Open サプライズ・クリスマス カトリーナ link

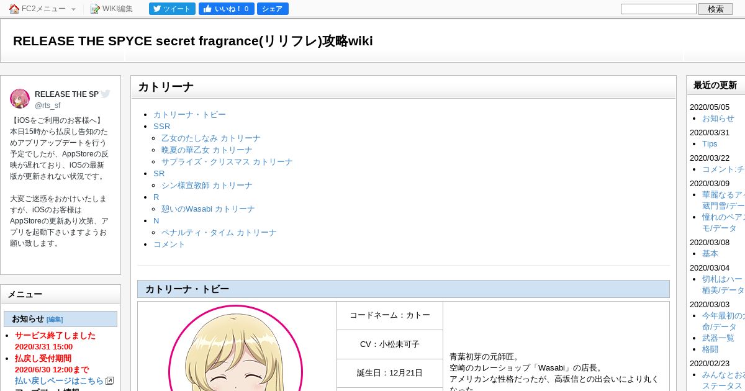pyautogui.click(x=227, y=162)
